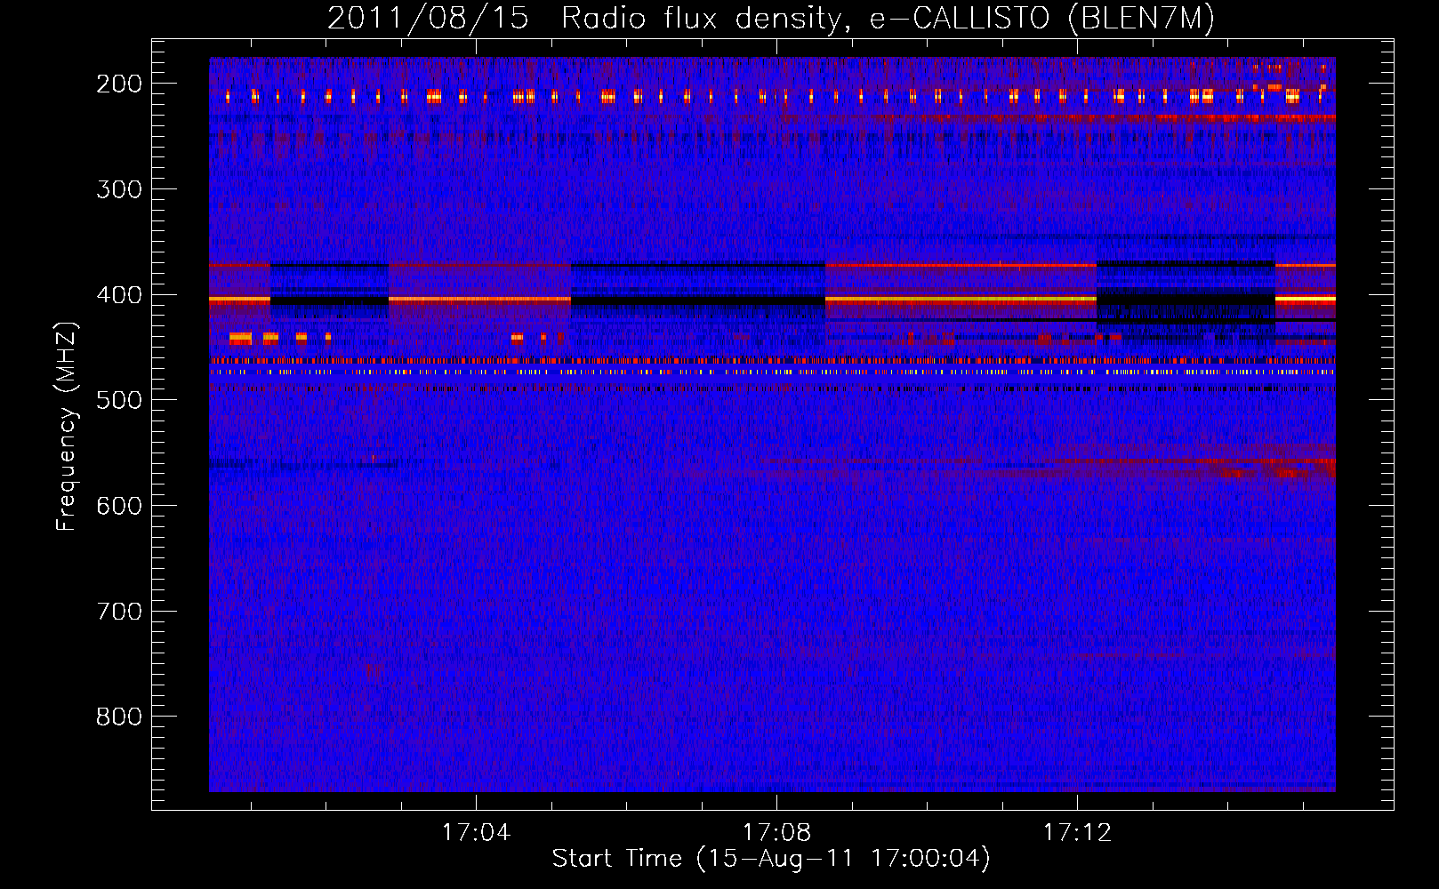Click the 800 frequency tick label
Viewport: 1439px width, 889px height.
(119, 717)
